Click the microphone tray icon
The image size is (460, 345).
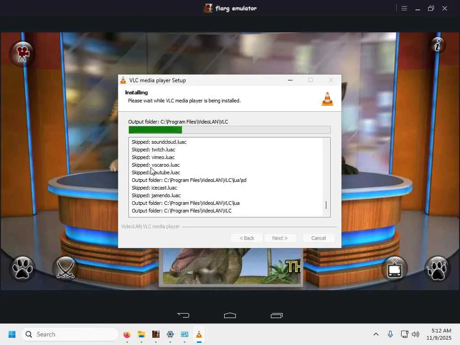pos(390,334)
